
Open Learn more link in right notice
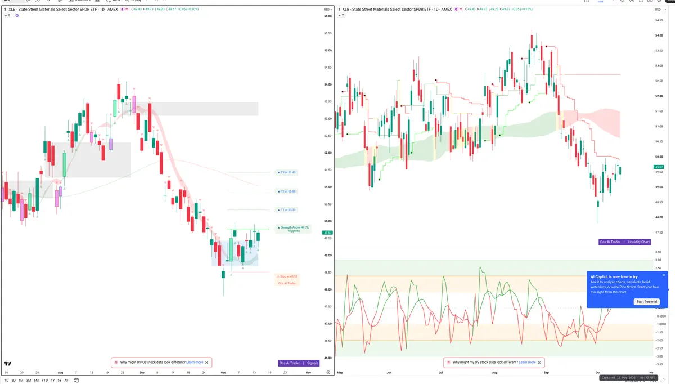pos(527,363)
